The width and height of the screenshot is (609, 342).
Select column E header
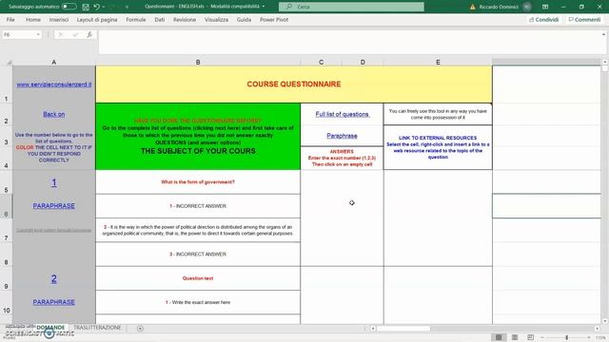click(438, 62)
